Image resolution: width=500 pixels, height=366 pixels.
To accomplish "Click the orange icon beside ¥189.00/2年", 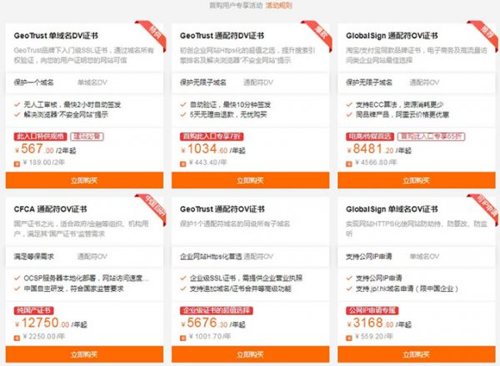I will pos(17,164).
